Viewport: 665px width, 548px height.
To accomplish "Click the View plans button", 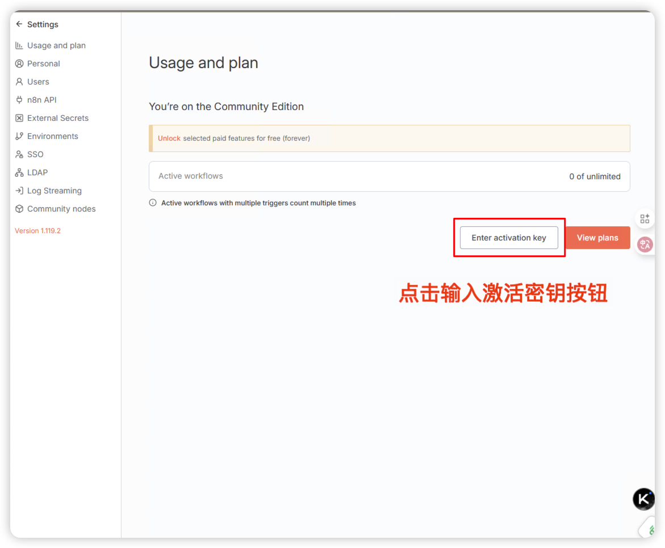I will point(597,238).
